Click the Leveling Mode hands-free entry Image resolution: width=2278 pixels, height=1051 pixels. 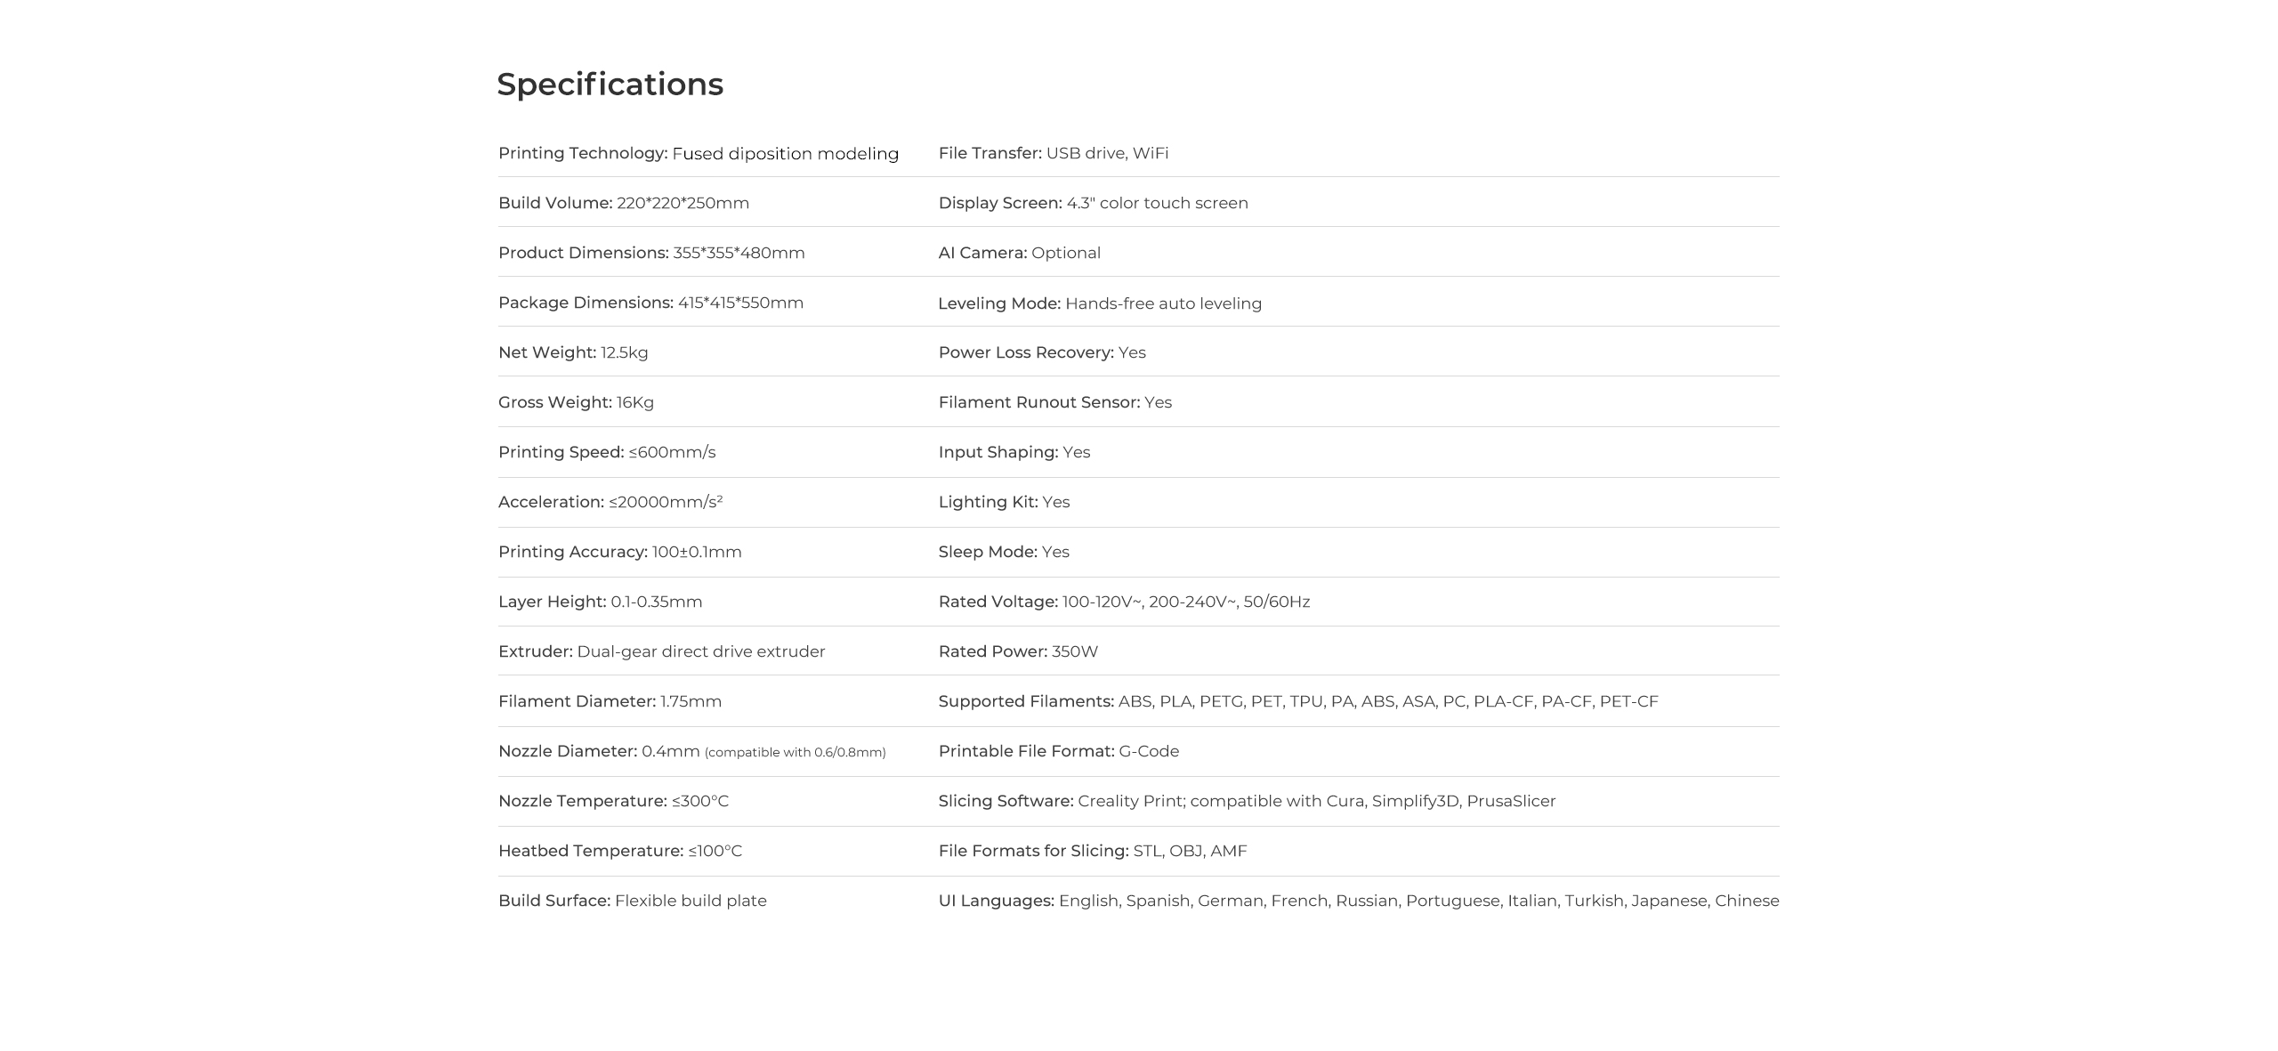1099,303
